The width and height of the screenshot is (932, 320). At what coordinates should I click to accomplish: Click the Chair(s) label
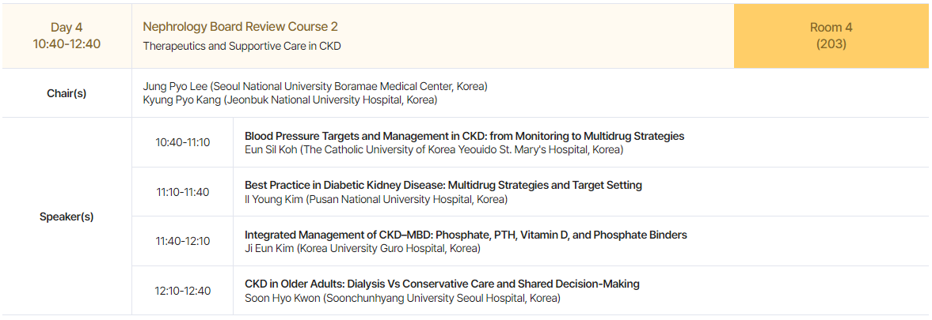pyautogui.click(x=67, y=93)
